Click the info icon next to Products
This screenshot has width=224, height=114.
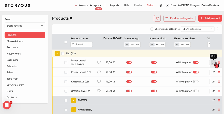click(x=71, y=18)
